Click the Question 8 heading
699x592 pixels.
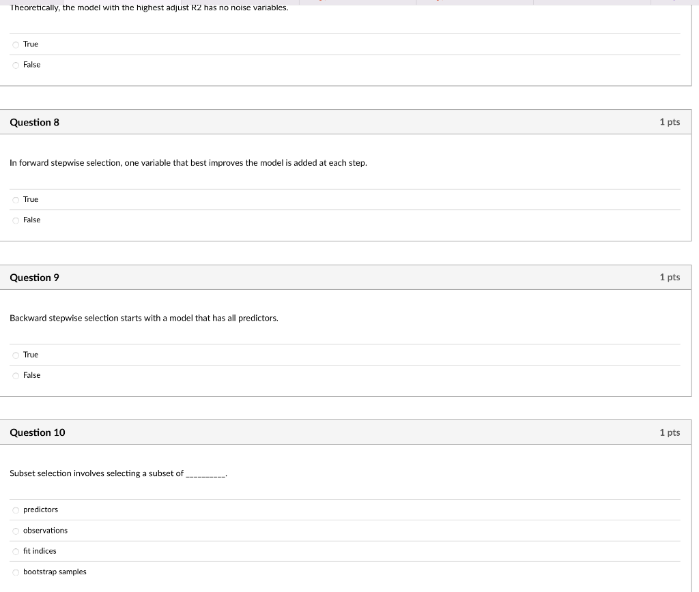34,122
